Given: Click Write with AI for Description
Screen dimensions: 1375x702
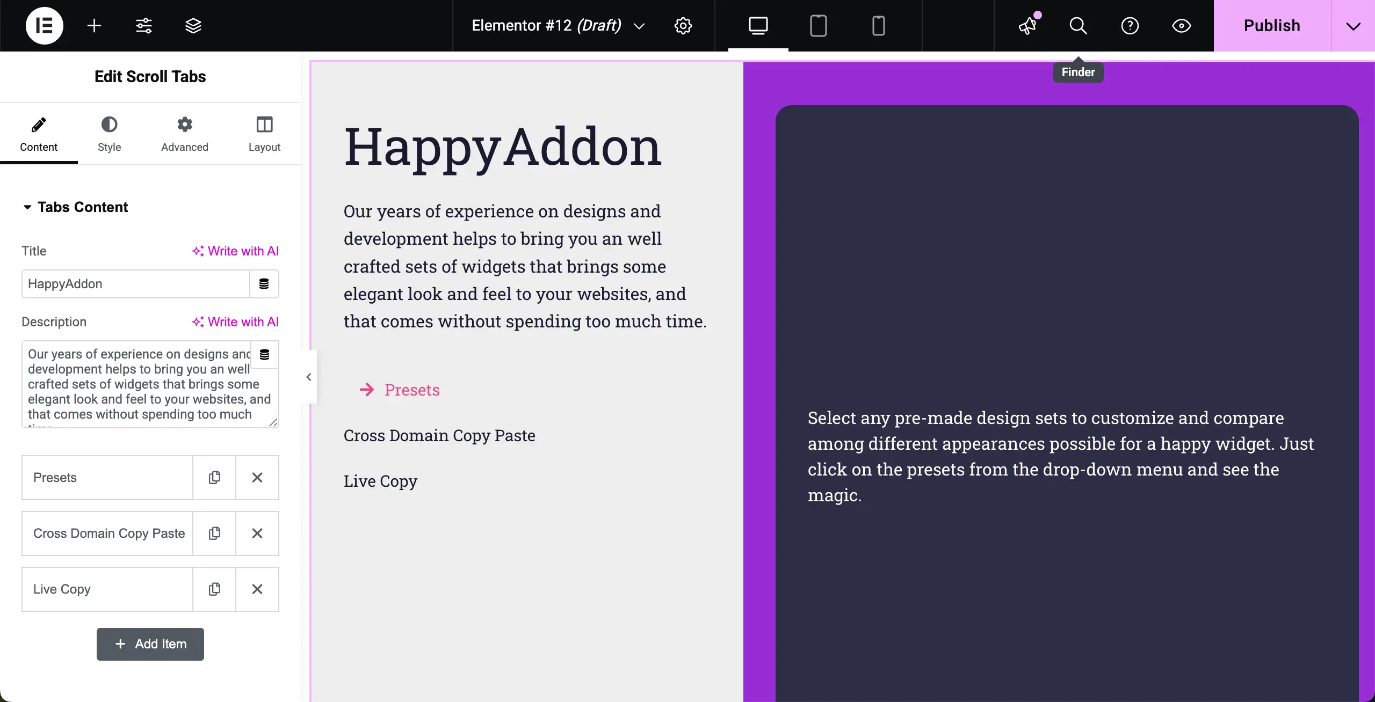Looking at the screenshot, I should (235, 322).
